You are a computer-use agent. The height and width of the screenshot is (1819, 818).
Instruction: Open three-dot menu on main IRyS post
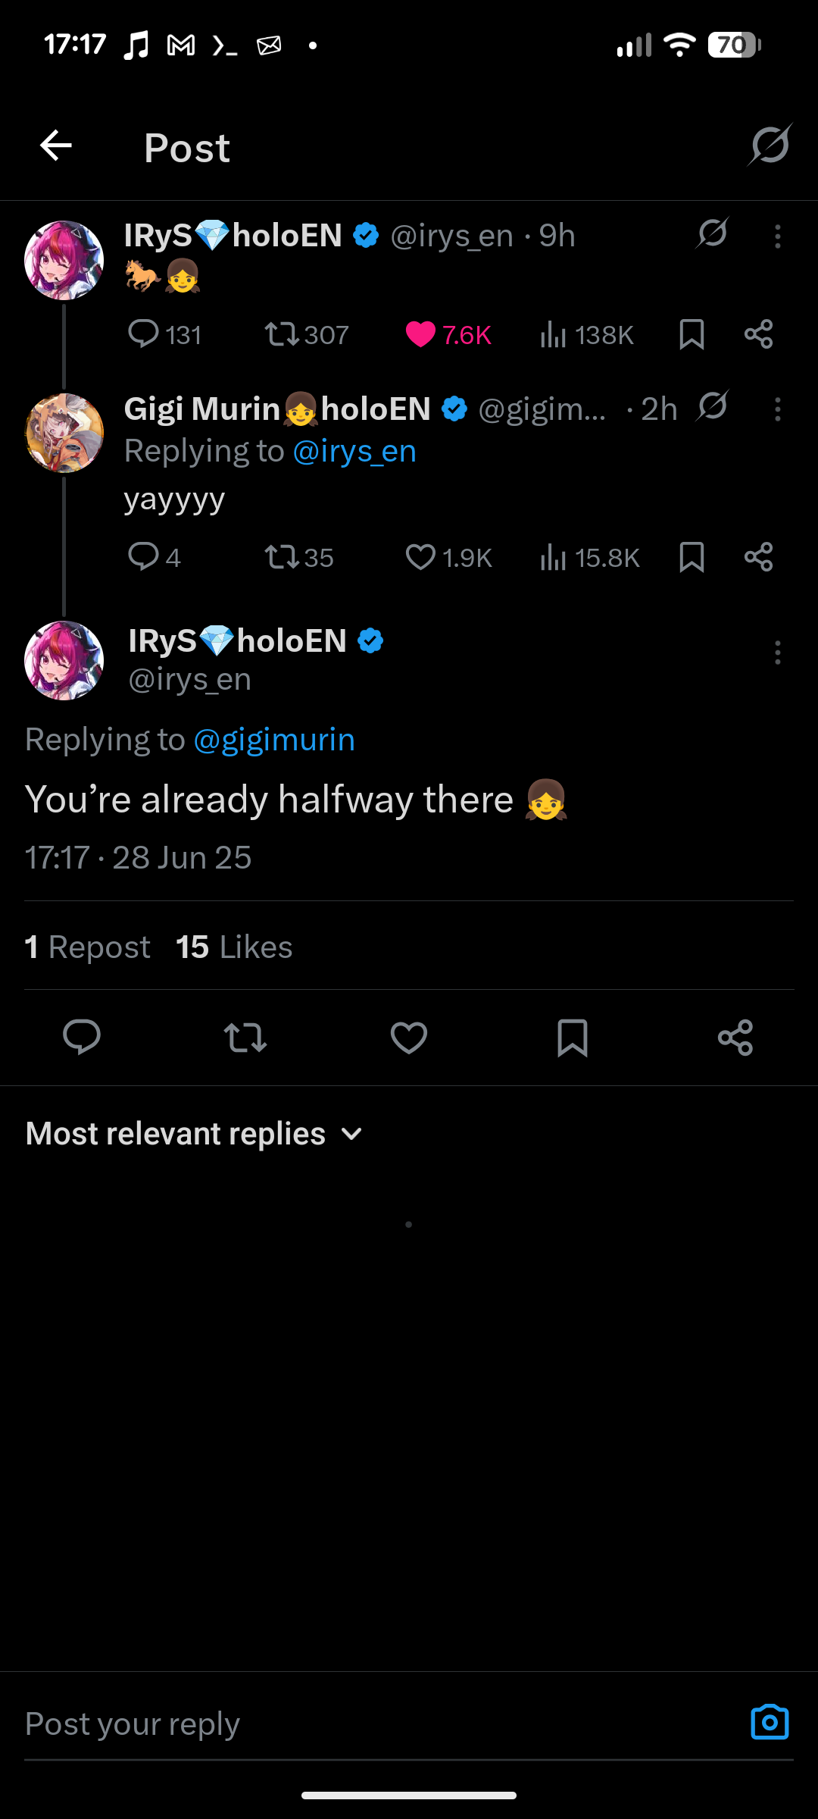(777, 653)
